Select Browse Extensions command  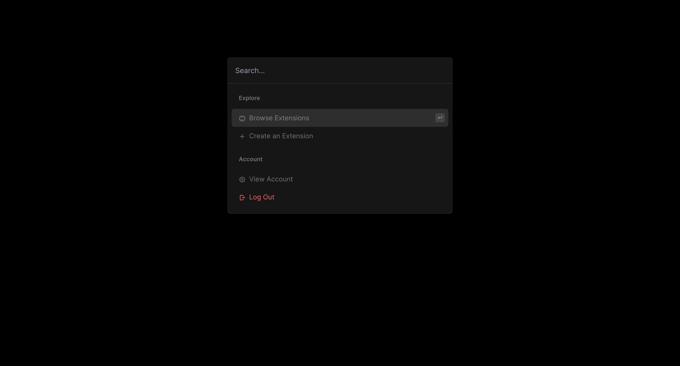click(x=340, y=118)
